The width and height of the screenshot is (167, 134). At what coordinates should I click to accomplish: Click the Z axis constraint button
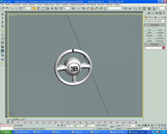pyautogui.click(x=2, y=22)
